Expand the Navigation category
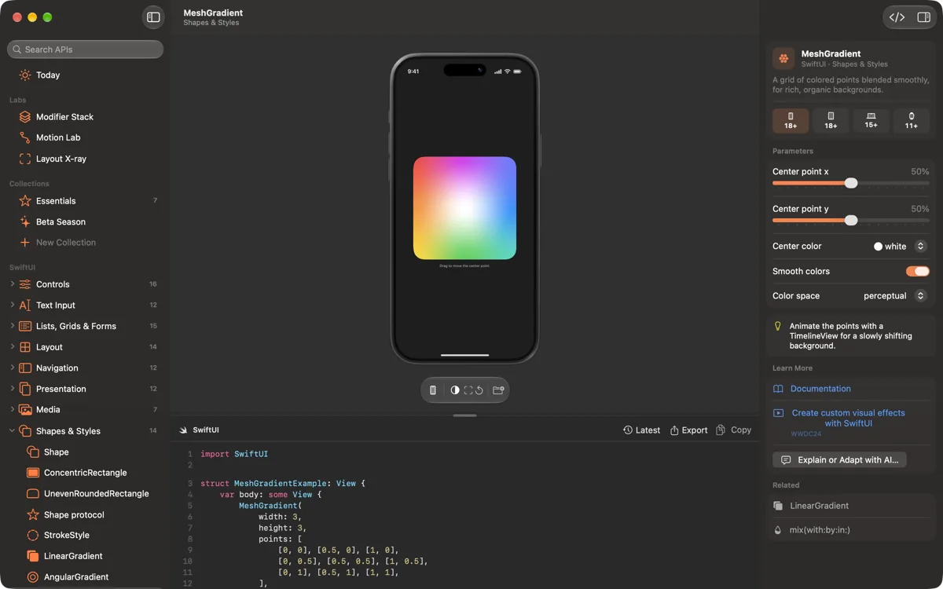The width and height of the screenshot is (943, 589). click(13, 368)
